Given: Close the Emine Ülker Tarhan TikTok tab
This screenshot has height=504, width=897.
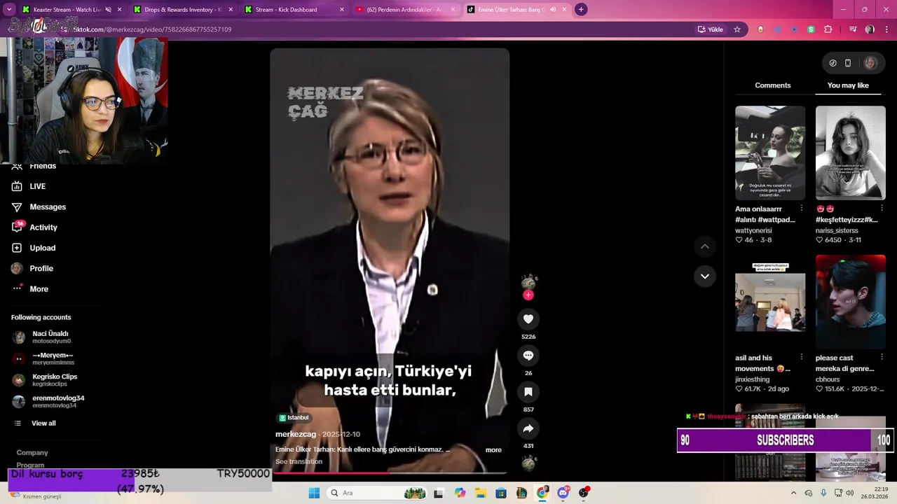Looking at the screenshot, I should coord(563,10).
